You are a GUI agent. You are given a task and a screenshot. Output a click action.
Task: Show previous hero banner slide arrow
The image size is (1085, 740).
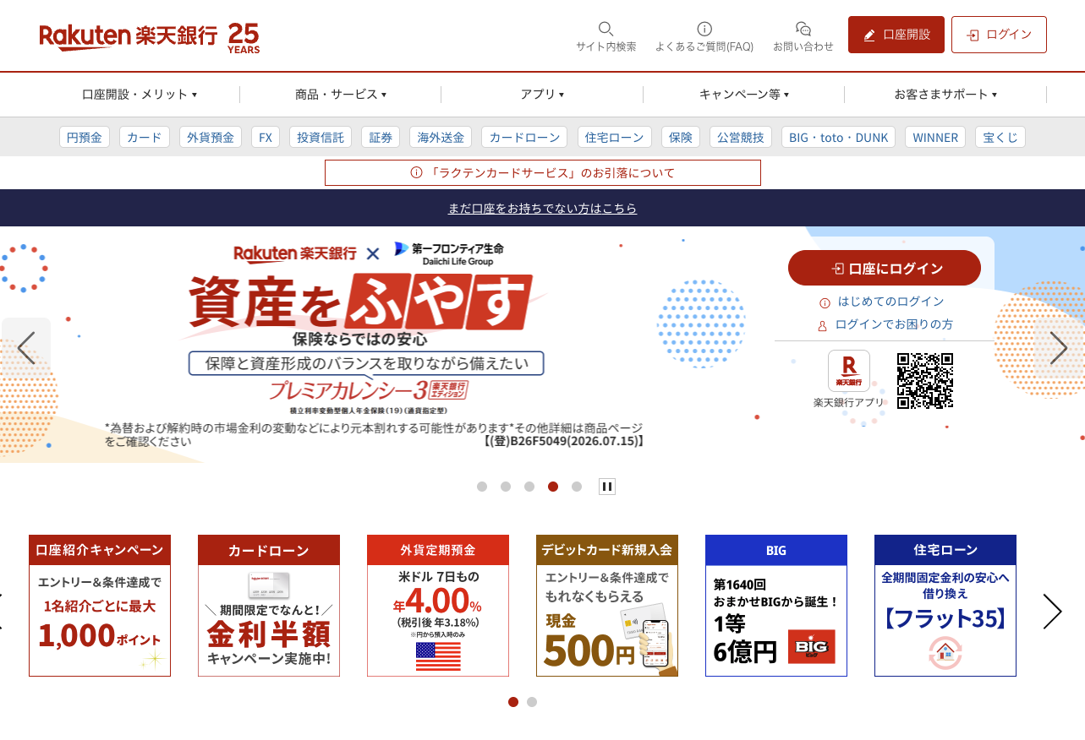26,347
